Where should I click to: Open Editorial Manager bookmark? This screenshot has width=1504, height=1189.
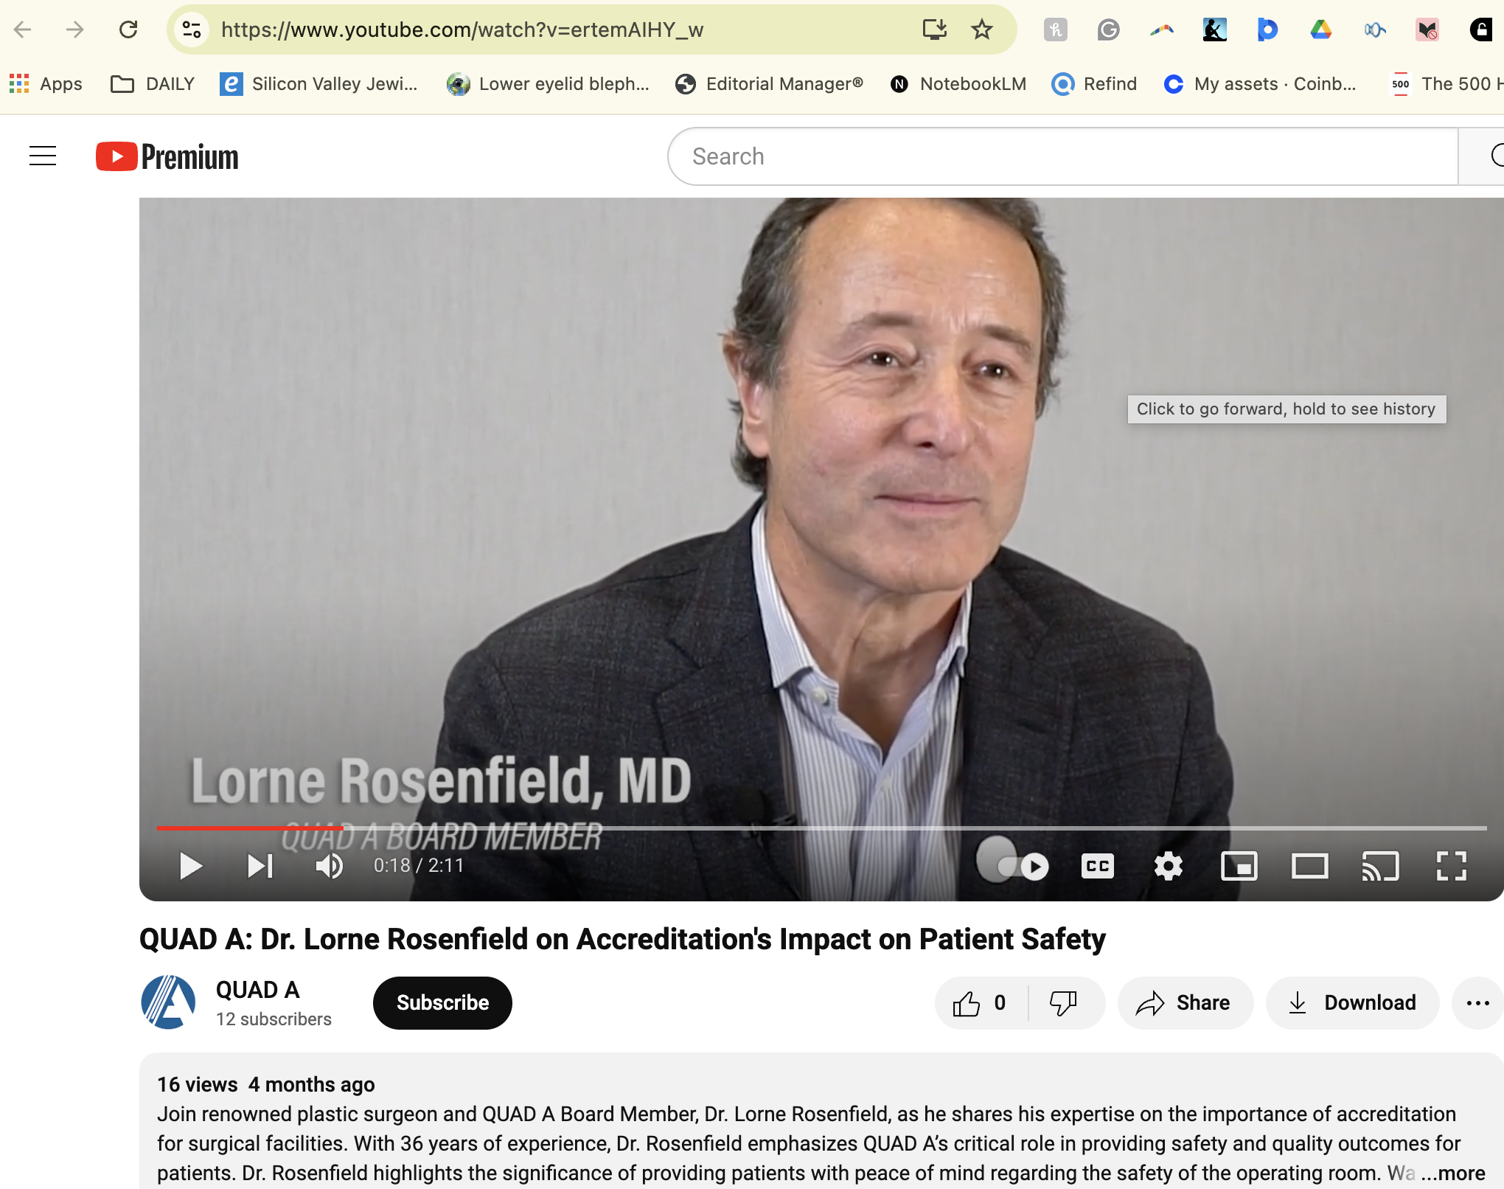[x=770, y=84]
